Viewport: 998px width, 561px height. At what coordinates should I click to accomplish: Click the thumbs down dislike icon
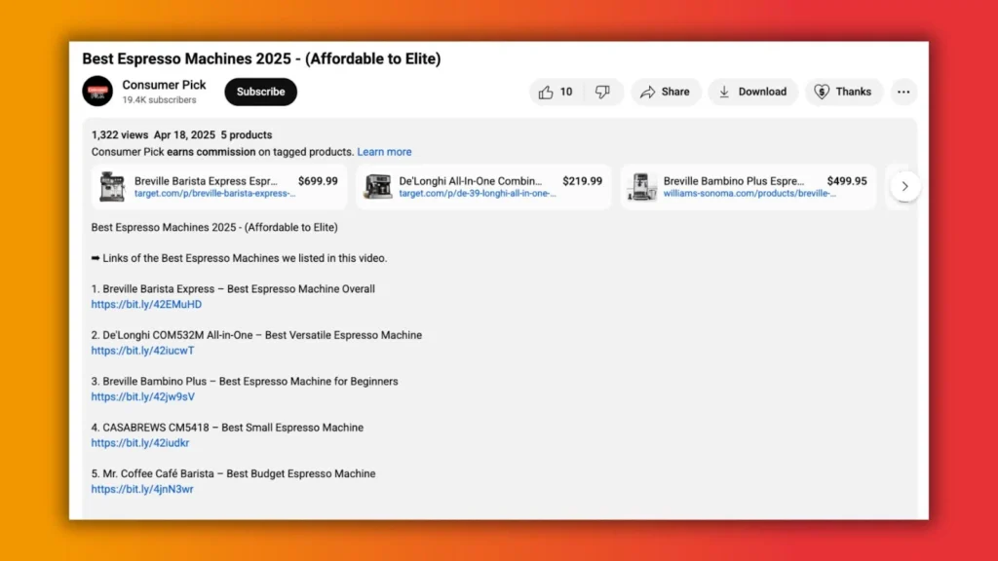(x=602, y=92)
